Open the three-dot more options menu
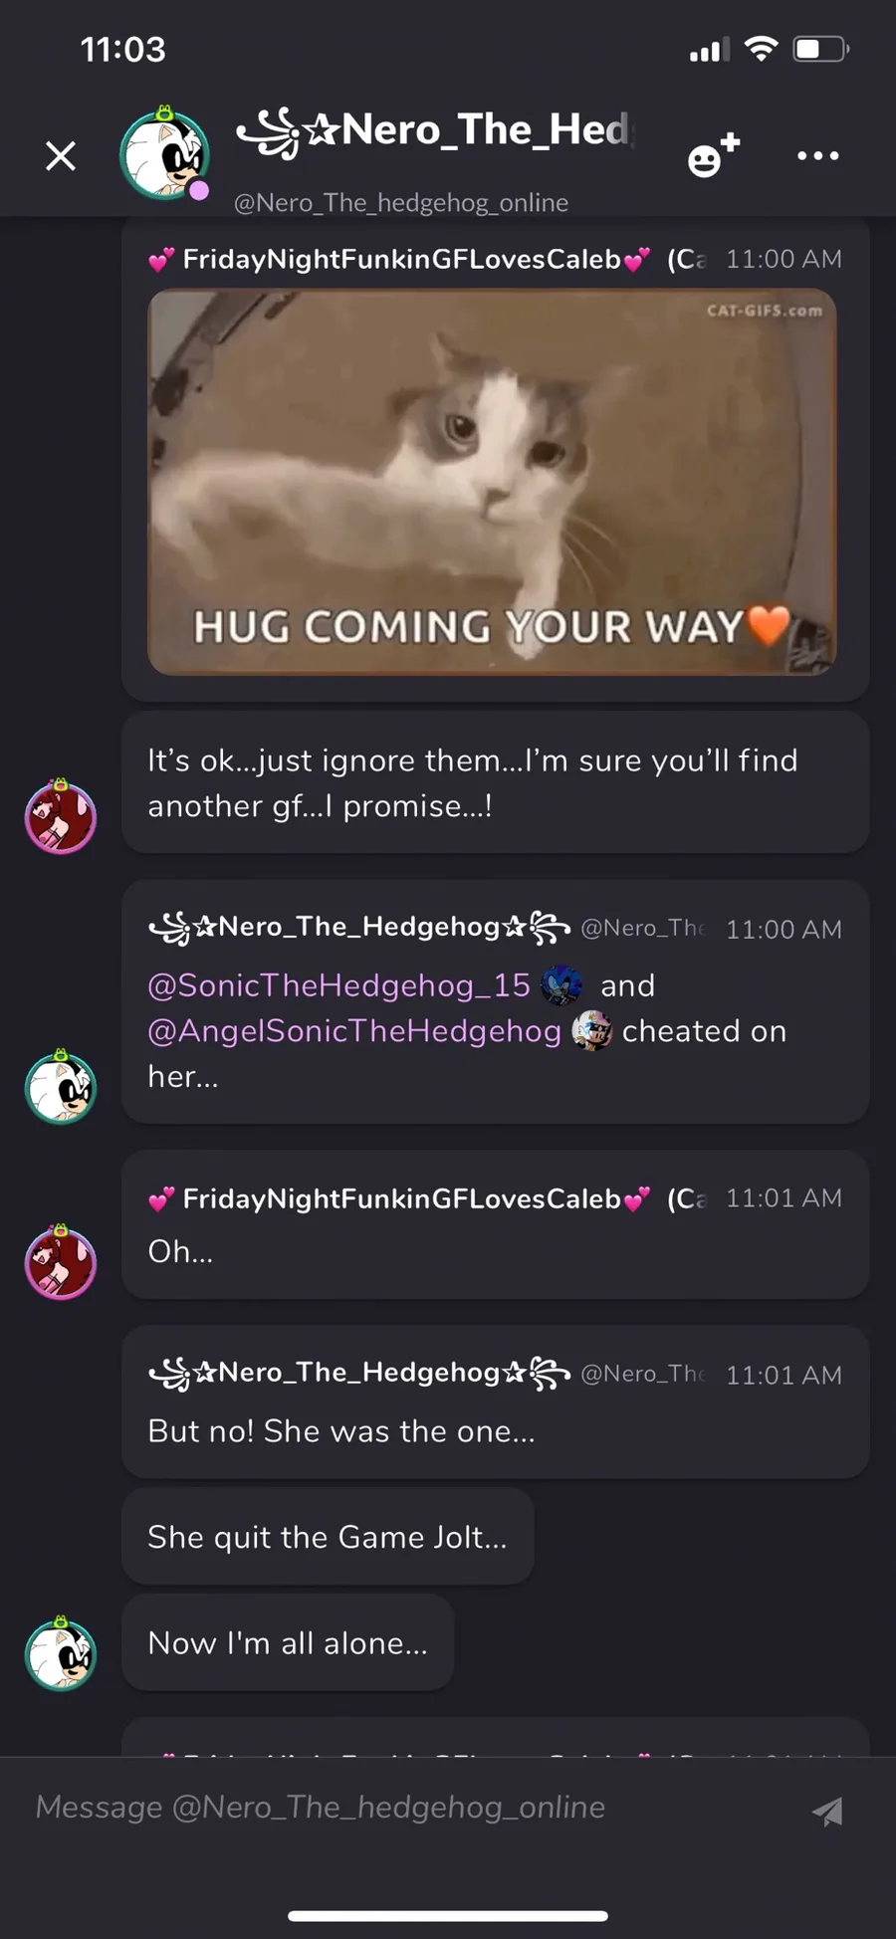Image resolution: width=896 pixels, height=1939 pixels. tap(818, 155)
